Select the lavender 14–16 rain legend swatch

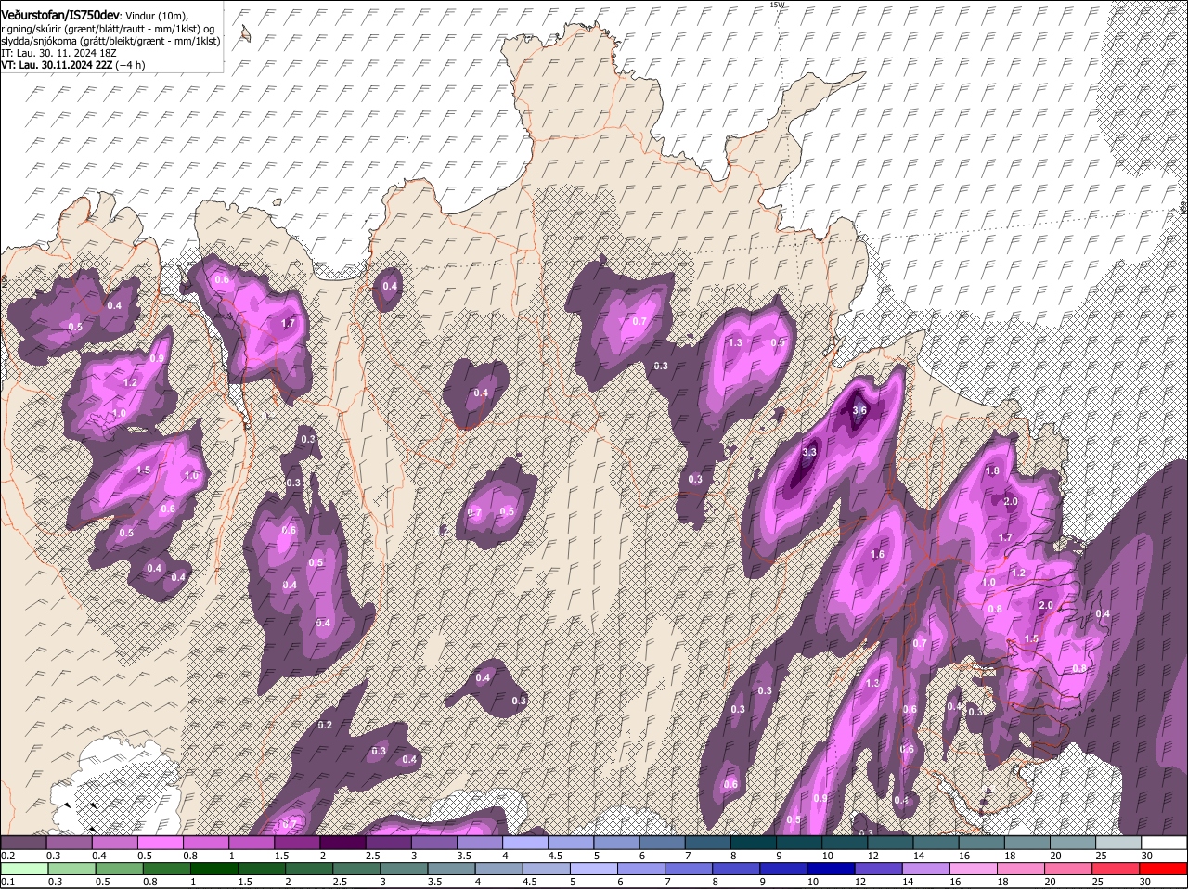pos(924,869)
